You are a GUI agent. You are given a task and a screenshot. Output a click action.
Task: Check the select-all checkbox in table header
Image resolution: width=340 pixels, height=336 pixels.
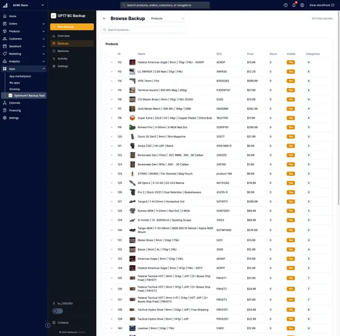tap(105, 54)
